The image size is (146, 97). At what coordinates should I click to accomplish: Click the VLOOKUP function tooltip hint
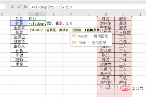pos(67,30)
